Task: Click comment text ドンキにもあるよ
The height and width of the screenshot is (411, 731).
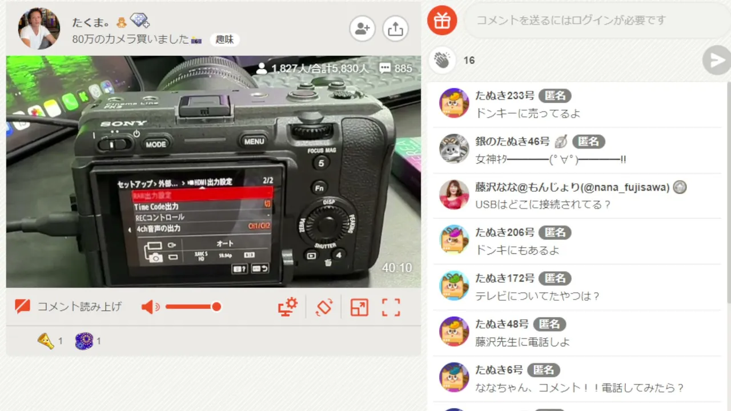Action: click(517, 250)
